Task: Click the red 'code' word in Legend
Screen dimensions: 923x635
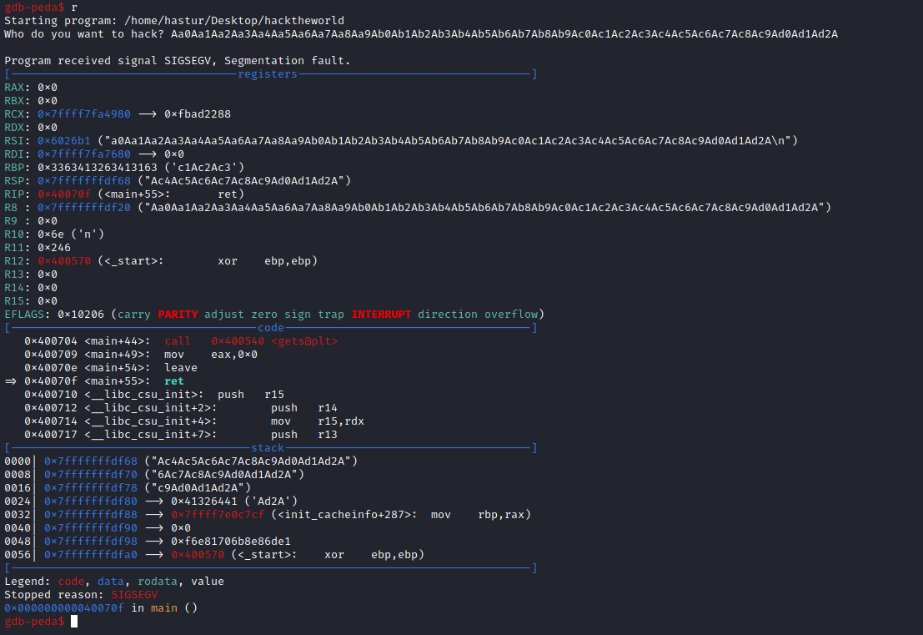Action: [x=71, y=582]
